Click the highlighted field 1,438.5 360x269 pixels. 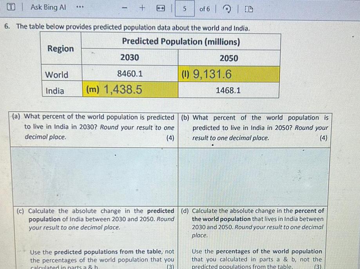tap(130, 90)
